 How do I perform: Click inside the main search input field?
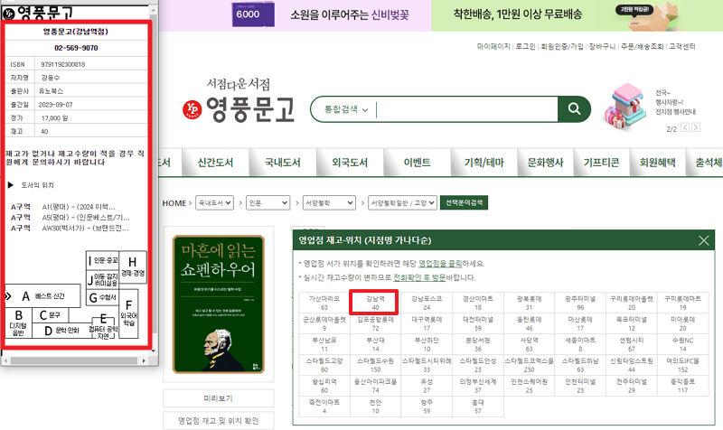click(x=466, y=109)
